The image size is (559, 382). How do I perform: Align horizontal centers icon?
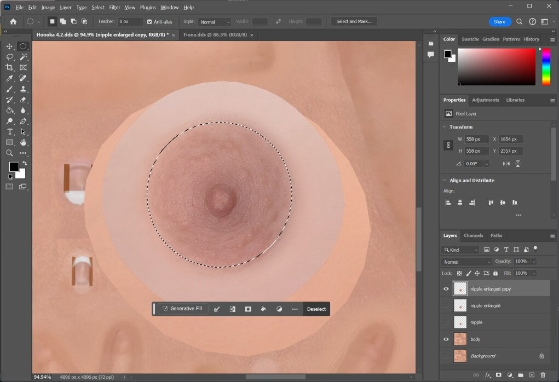click(460, 202)
